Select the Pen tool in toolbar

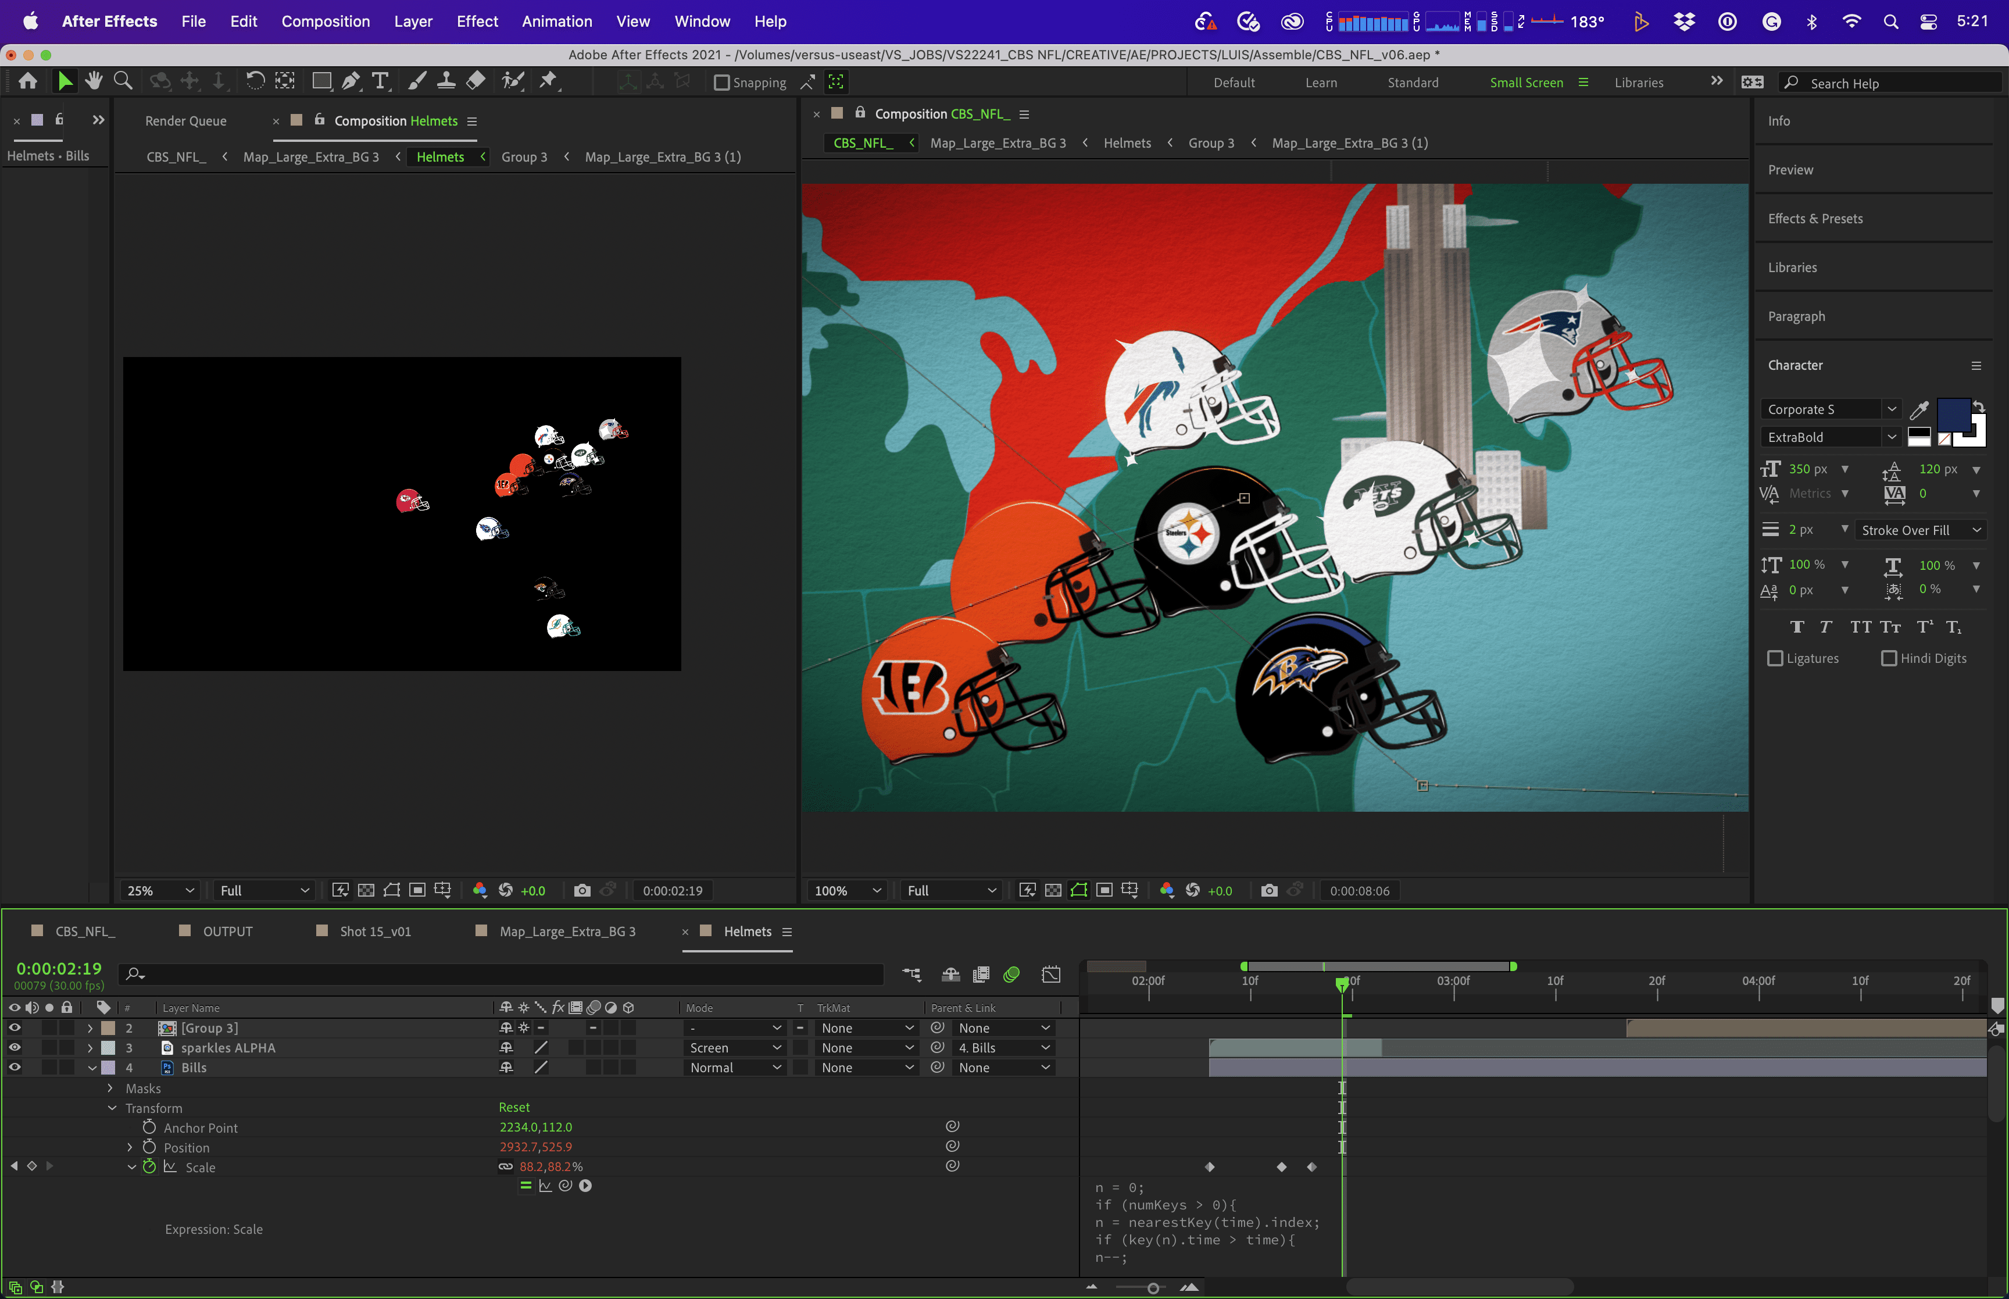pos(352,81)
